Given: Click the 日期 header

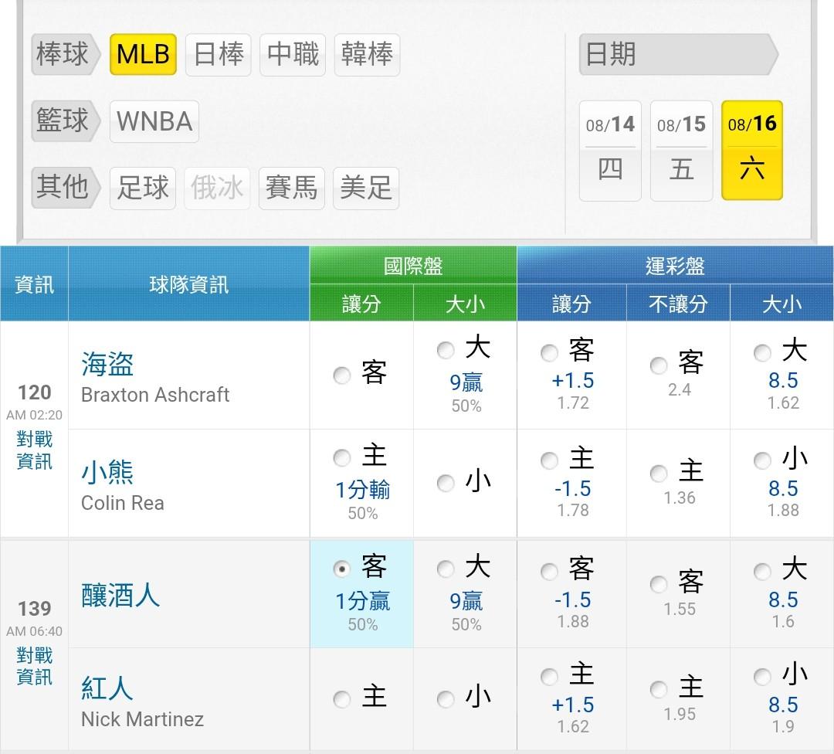Looking at the screenshot, I should tap(678, 54).
